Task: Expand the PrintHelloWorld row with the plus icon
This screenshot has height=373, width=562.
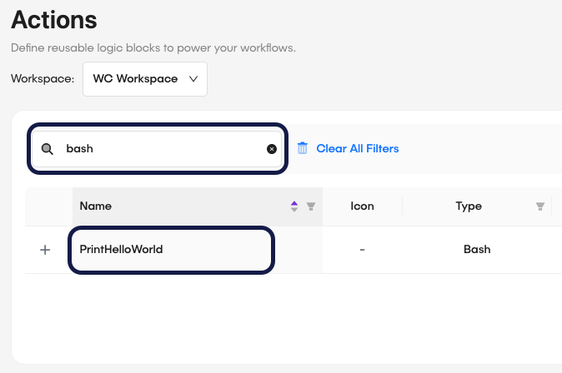Action: (45, 250)
